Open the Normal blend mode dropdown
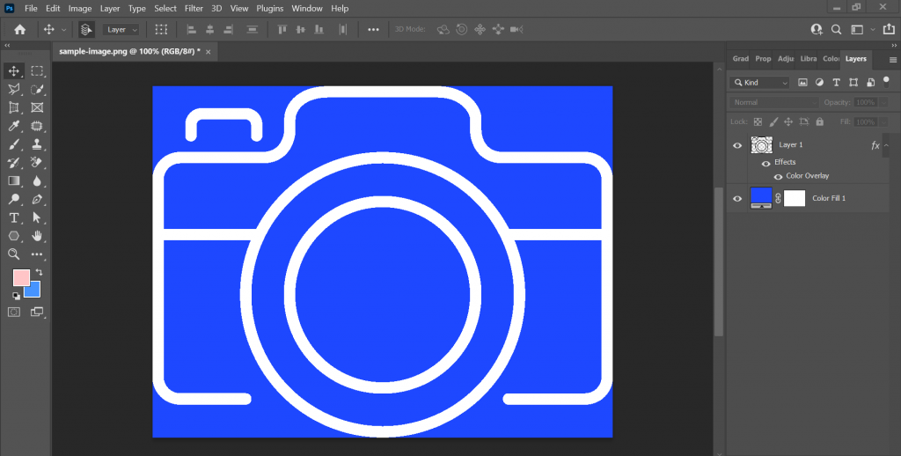The width and height of the screenshot is (901, 456). tap(774, 102)
